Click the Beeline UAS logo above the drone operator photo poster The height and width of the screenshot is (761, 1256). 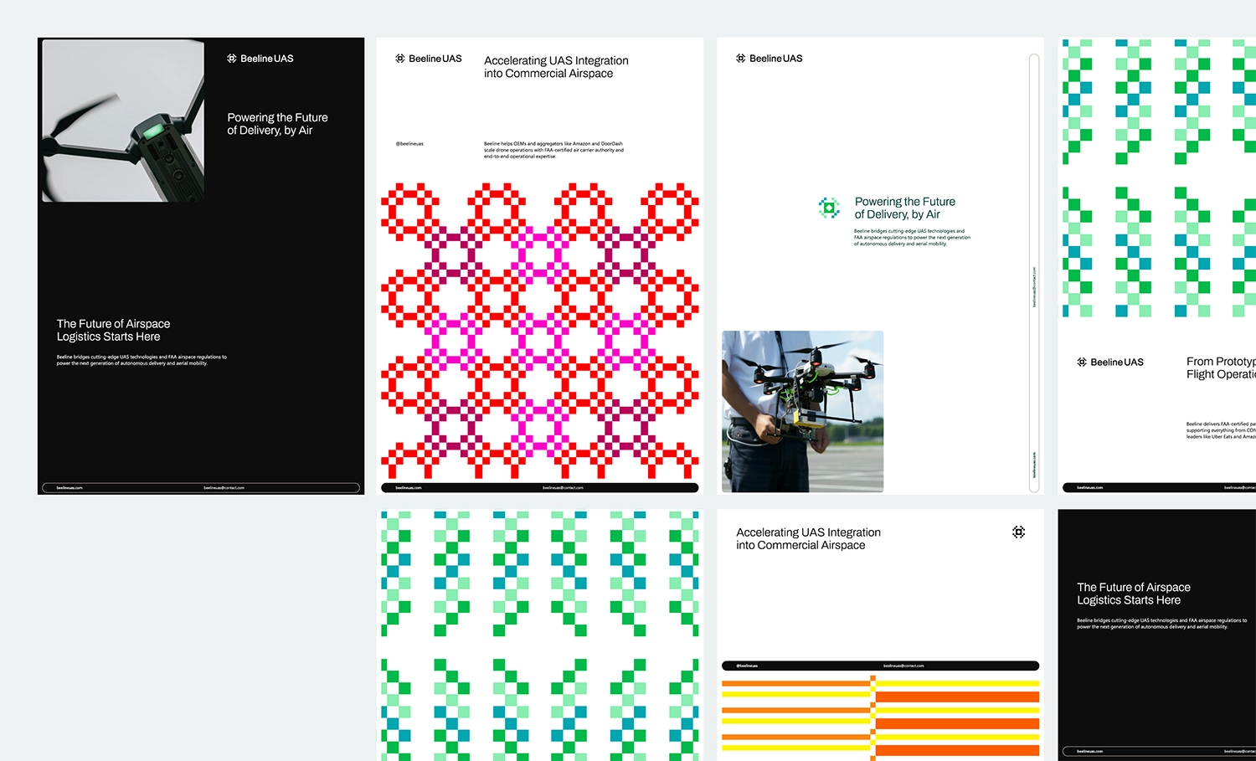770,59
